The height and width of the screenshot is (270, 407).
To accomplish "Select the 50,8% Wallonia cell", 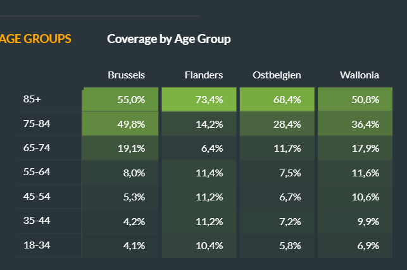I will pos(356,99).
